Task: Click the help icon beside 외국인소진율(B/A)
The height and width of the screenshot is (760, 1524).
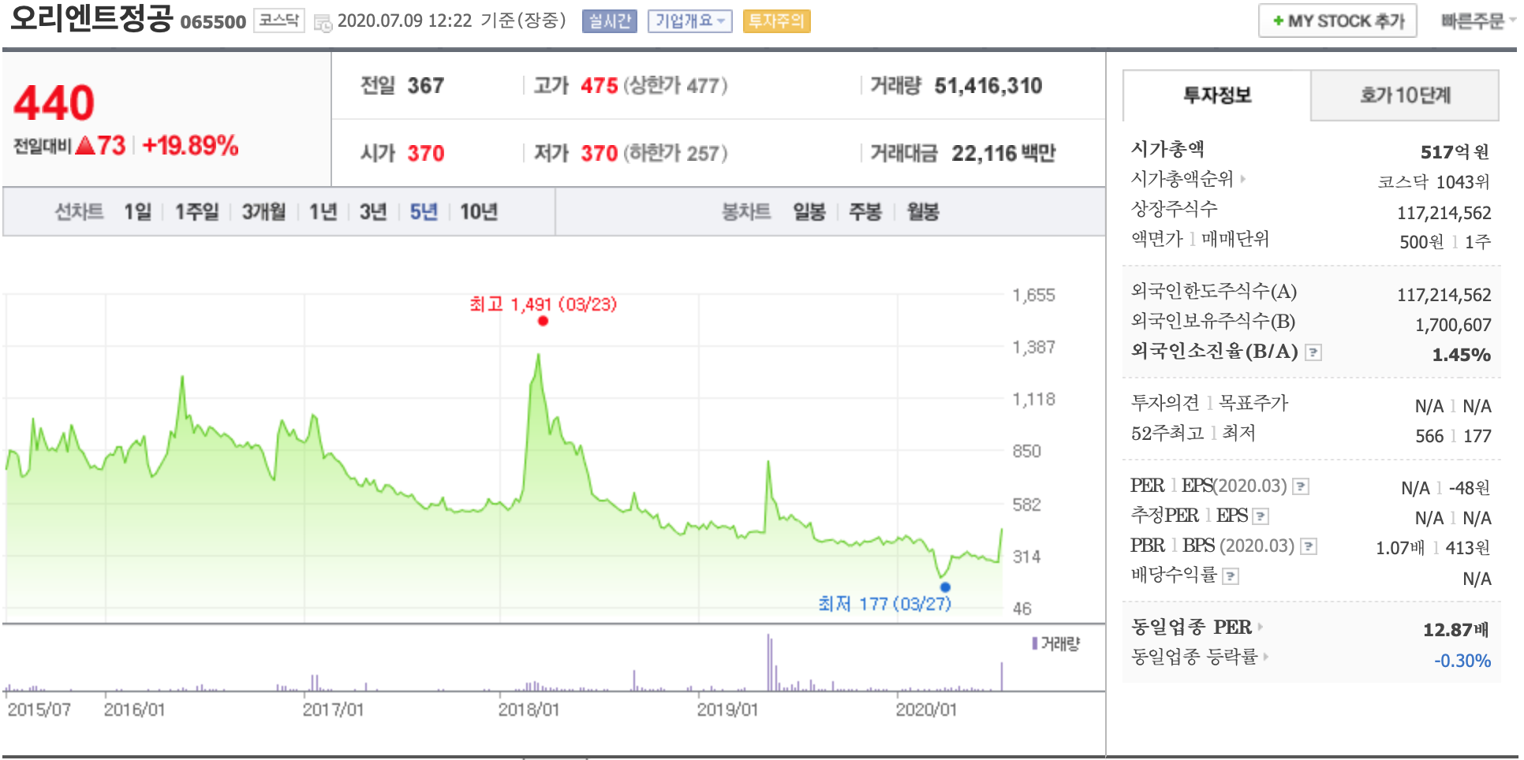Action: (x=1313, y=352)
